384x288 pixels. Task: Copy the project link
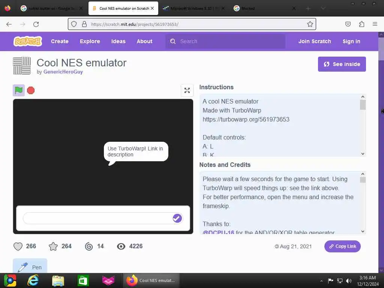342,246
